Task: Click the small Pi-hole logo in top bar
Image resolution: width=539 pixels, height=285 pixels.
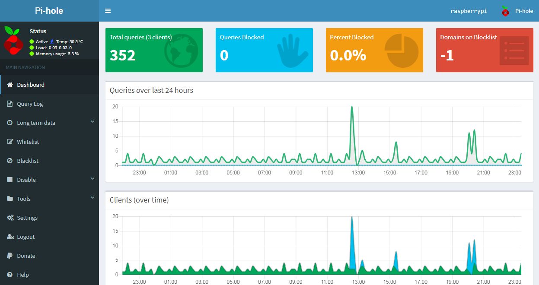Action: point(505,11)
